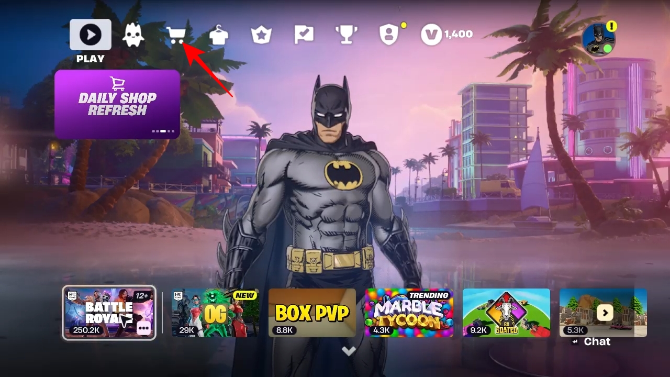Click the V-Bucks coin icon

point(431,35)
